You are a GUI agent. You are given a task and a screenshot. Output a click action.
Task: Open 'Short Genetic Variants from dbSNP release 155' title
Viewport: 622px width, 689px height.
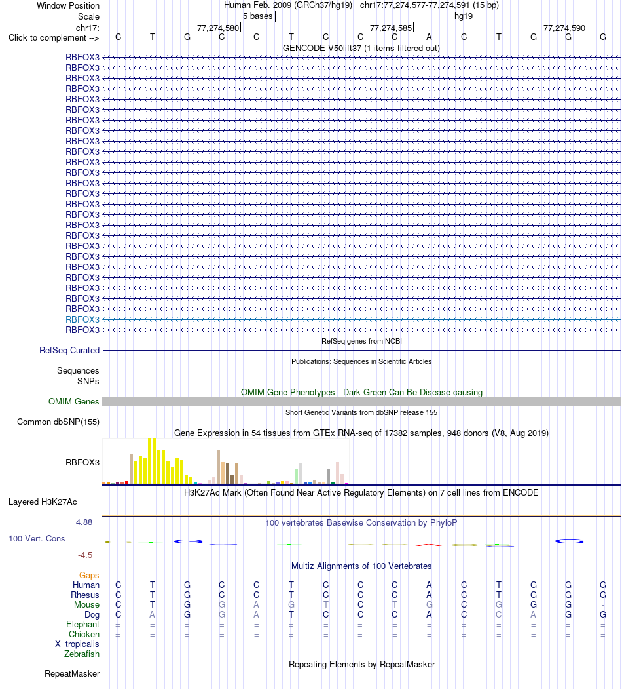pos(361,412)
